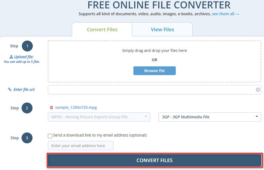The width and height of the screenshot is (264, 170).
Task: Click the Upload file label
Action: (23, 57)
